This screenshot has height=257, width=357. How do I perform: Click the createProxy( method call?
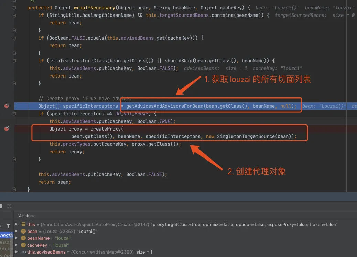click(107, 129)
